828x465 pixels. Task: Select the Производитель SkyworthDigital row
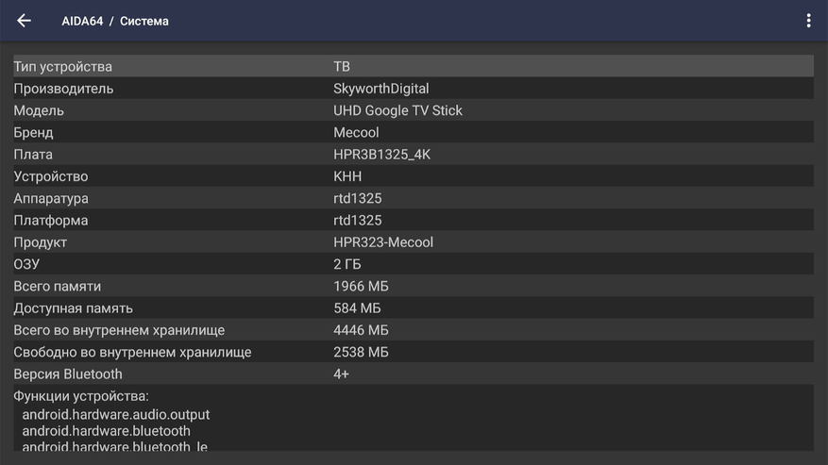click(x=413, y=89)
